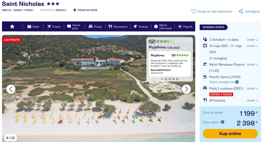Change All Inclusive board via zmień
Image resolution: width=262 pixels, height=142 pixels.
[252, 100]
